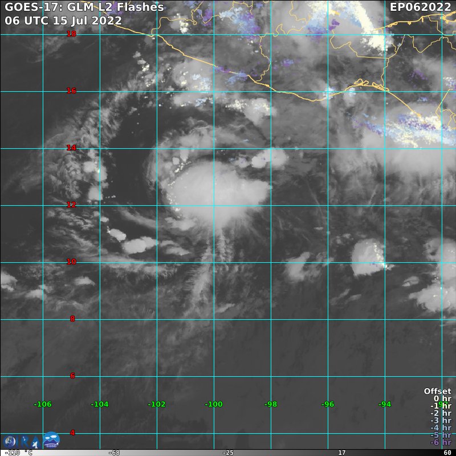Click the "-4 hr" legend entry
This screenshot has height=456, width=456.
(x=441, y=427)
